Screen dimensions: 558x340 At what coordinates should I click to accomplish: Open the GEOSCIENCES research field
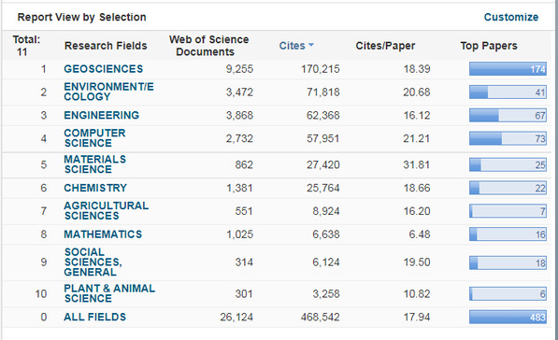[x=103, y=68]
